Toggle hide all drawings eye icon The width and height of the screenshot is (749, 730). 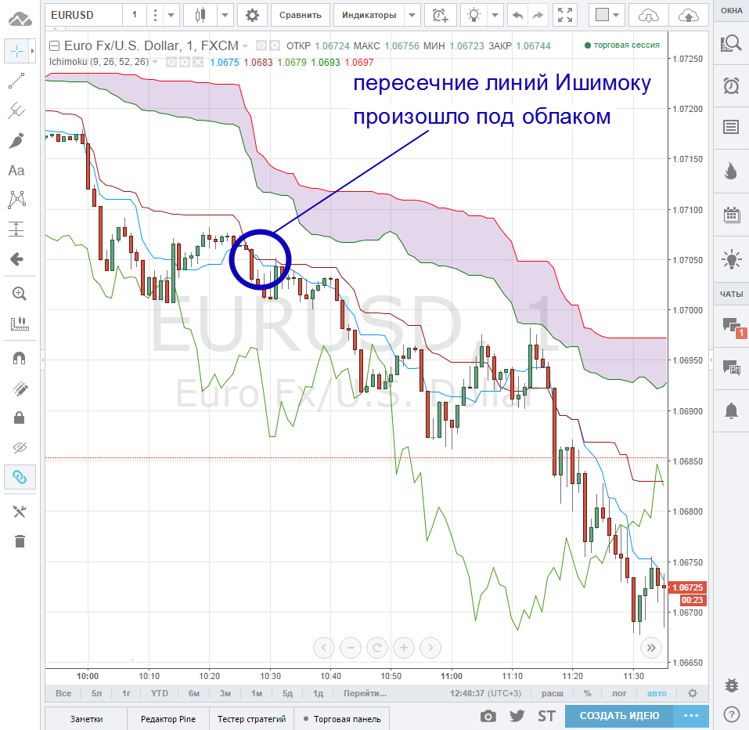point(19,447)
